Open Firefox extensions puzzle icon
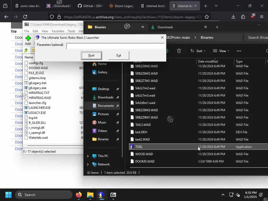Image resolution: width=268 pixels, height=201 pixels. click(243, 17)
